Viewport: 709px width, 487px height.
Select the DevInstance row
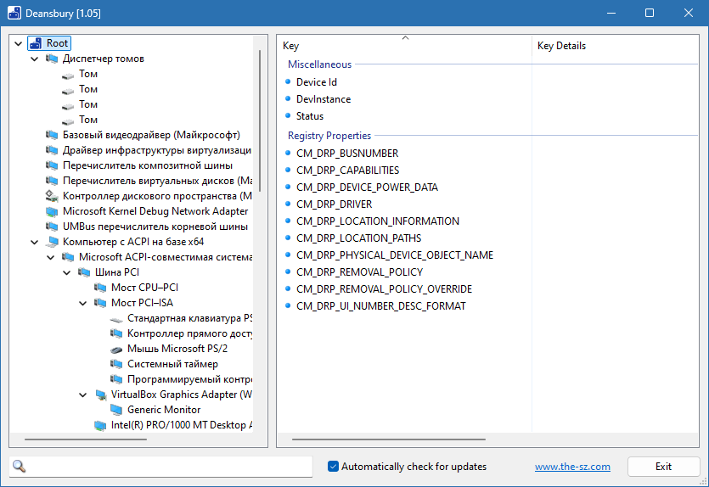click(x=487, y=99)
